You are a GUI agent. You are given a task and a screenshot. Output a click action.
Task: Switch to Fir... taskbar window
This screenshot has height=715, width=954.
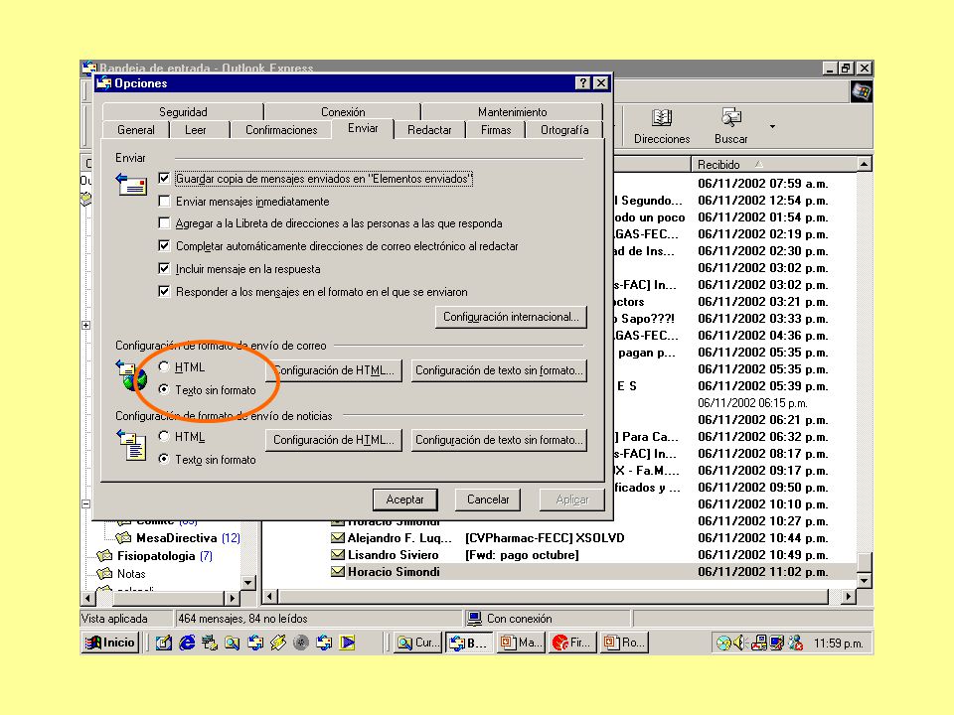click(572, 643)
